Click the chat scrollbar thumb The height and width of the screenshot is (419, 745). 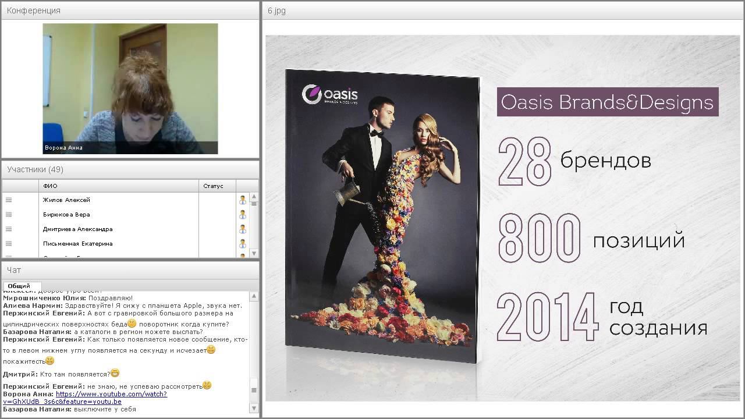tap(254, 390)
